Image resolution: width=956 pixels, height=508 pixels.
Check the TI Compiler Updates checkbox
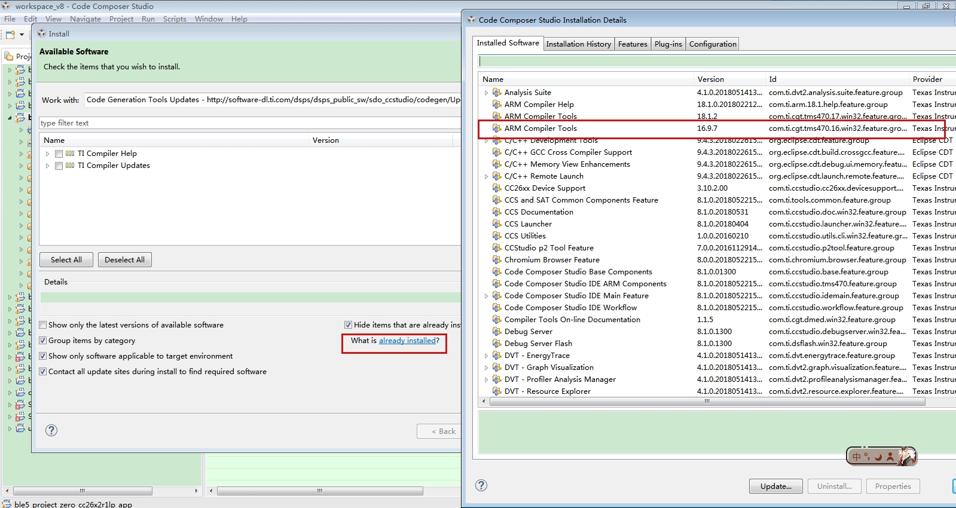[59, 166]
